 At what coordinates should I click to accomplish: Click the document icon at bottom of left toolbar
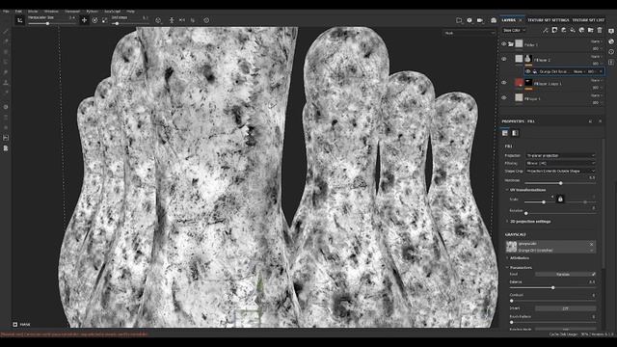click(6, 148)
